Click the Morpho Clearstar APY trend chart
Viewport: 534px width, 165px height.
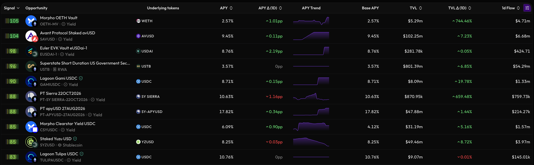point(311,127)
